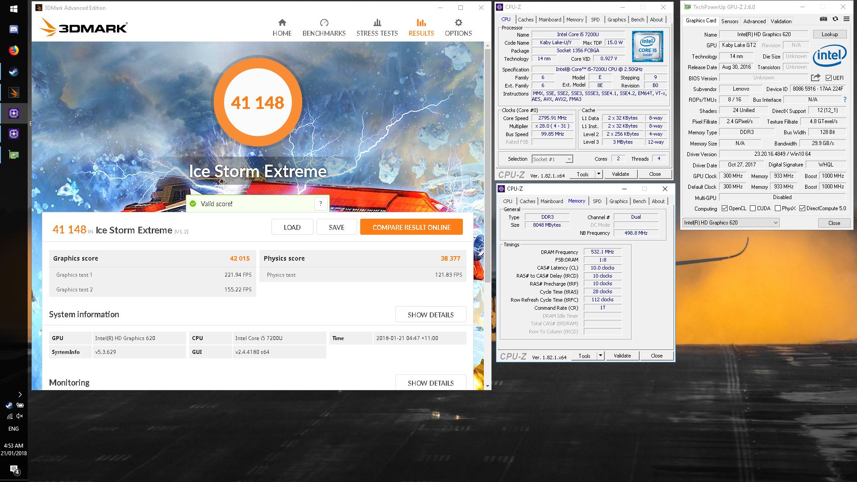The height and width of the screenshot is (482, 857).
Task: Open the RESULTS section in 3DMark
Action: [x=421, y=28]
